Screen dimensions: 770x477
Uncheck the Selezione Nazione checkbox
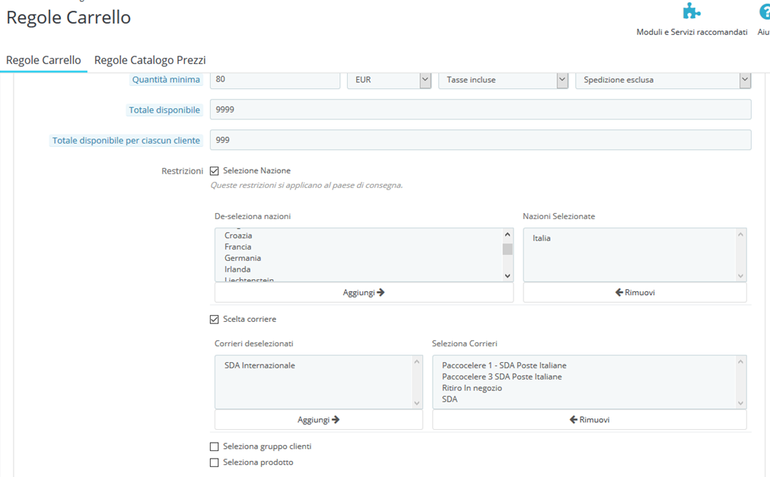pyautogui.click(x=215, y=171)
